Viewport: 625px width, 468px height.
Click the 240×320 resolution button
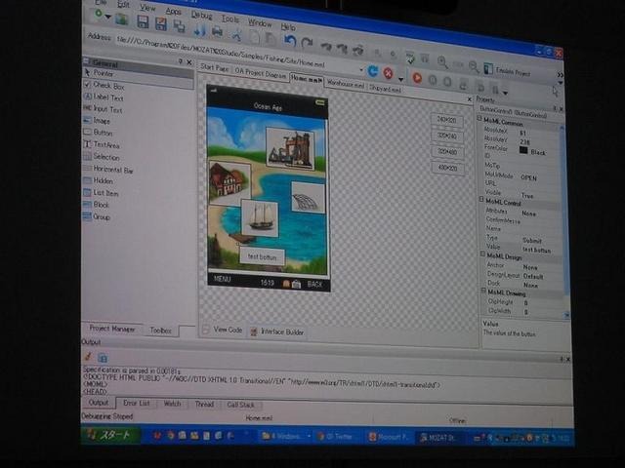(x=448, y=119)
